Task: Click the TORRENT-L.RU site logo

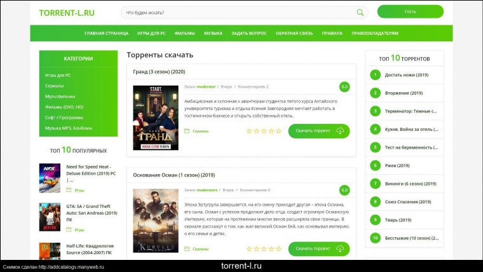Action: (x=67, y=13)
